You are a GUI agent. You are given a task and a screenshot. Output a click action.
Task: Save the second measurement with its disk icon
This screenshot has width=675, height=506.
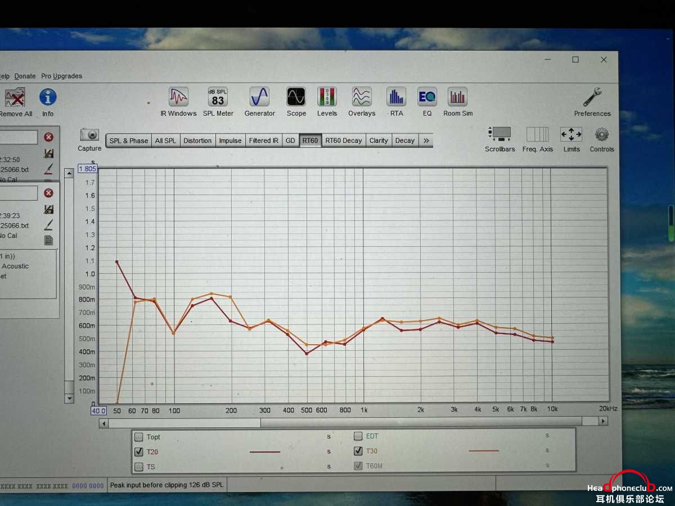click(49, 209)
